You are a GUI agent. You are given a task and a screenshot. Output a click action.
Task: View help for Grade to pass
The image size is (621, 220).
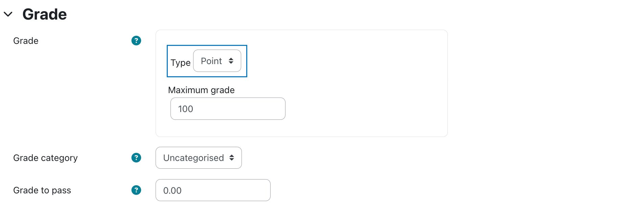click(x=136, y=190)
